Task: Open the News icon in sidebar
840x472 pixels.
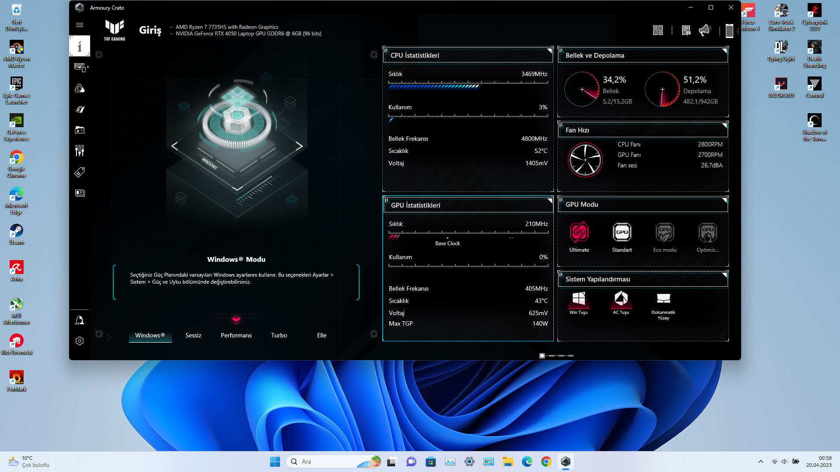Action: 80,193
